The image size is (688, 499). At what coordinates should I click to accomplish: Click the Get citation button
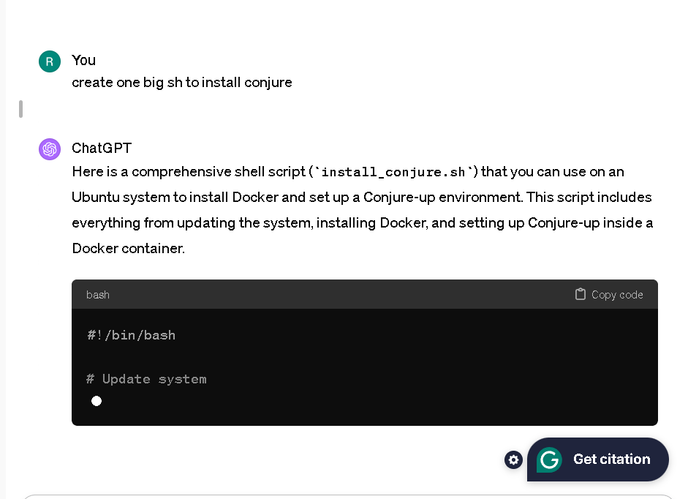[598, 459]
